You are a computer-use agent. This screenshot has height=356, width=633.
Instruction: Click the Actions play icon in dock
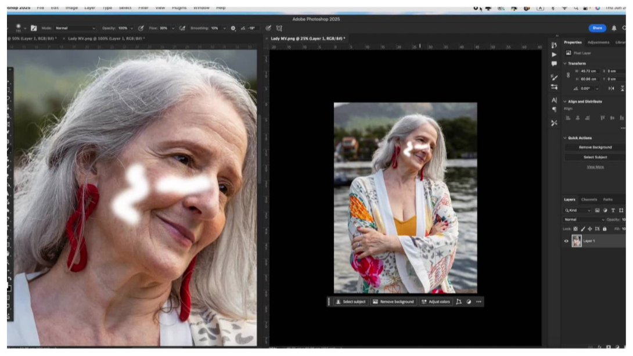[x=554, y=55]
